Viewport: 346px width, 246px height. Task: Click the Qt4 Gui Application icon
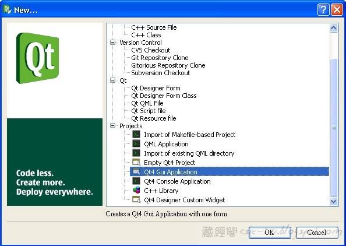(136, 171)
